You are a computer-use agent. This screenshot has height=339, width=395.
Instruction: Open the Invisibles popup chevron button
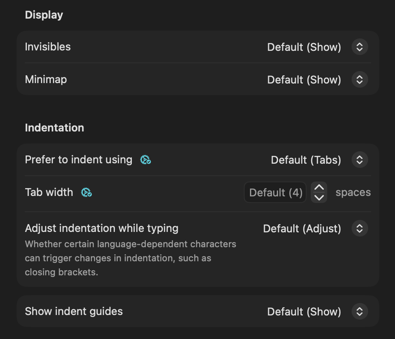[359, 47]
